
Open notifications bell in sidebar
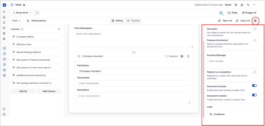coord(4,22)
